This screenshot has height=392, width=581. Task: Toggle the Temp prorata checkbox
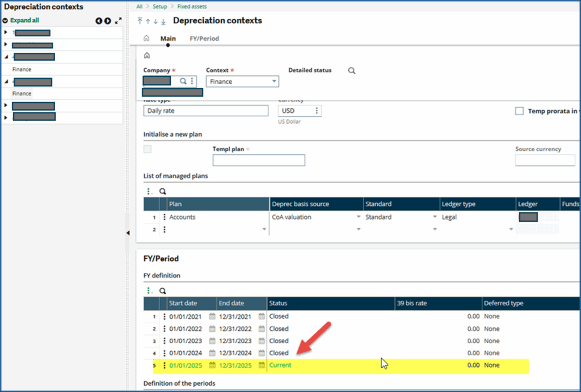tap(519, 111)
